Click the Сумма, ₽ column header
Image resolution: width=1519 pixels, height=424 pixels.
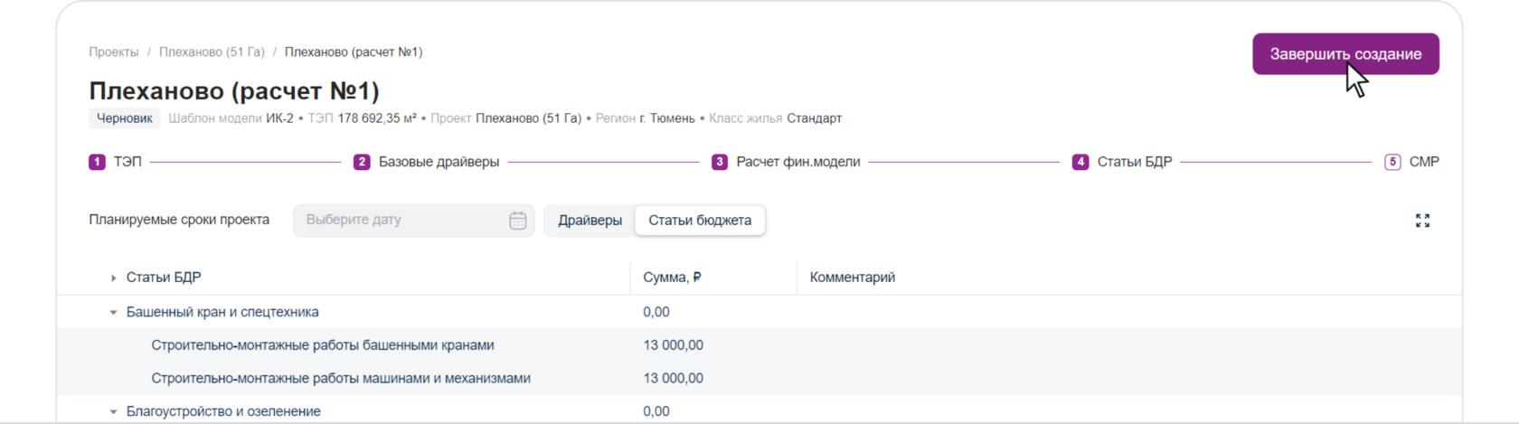[672, 278]
